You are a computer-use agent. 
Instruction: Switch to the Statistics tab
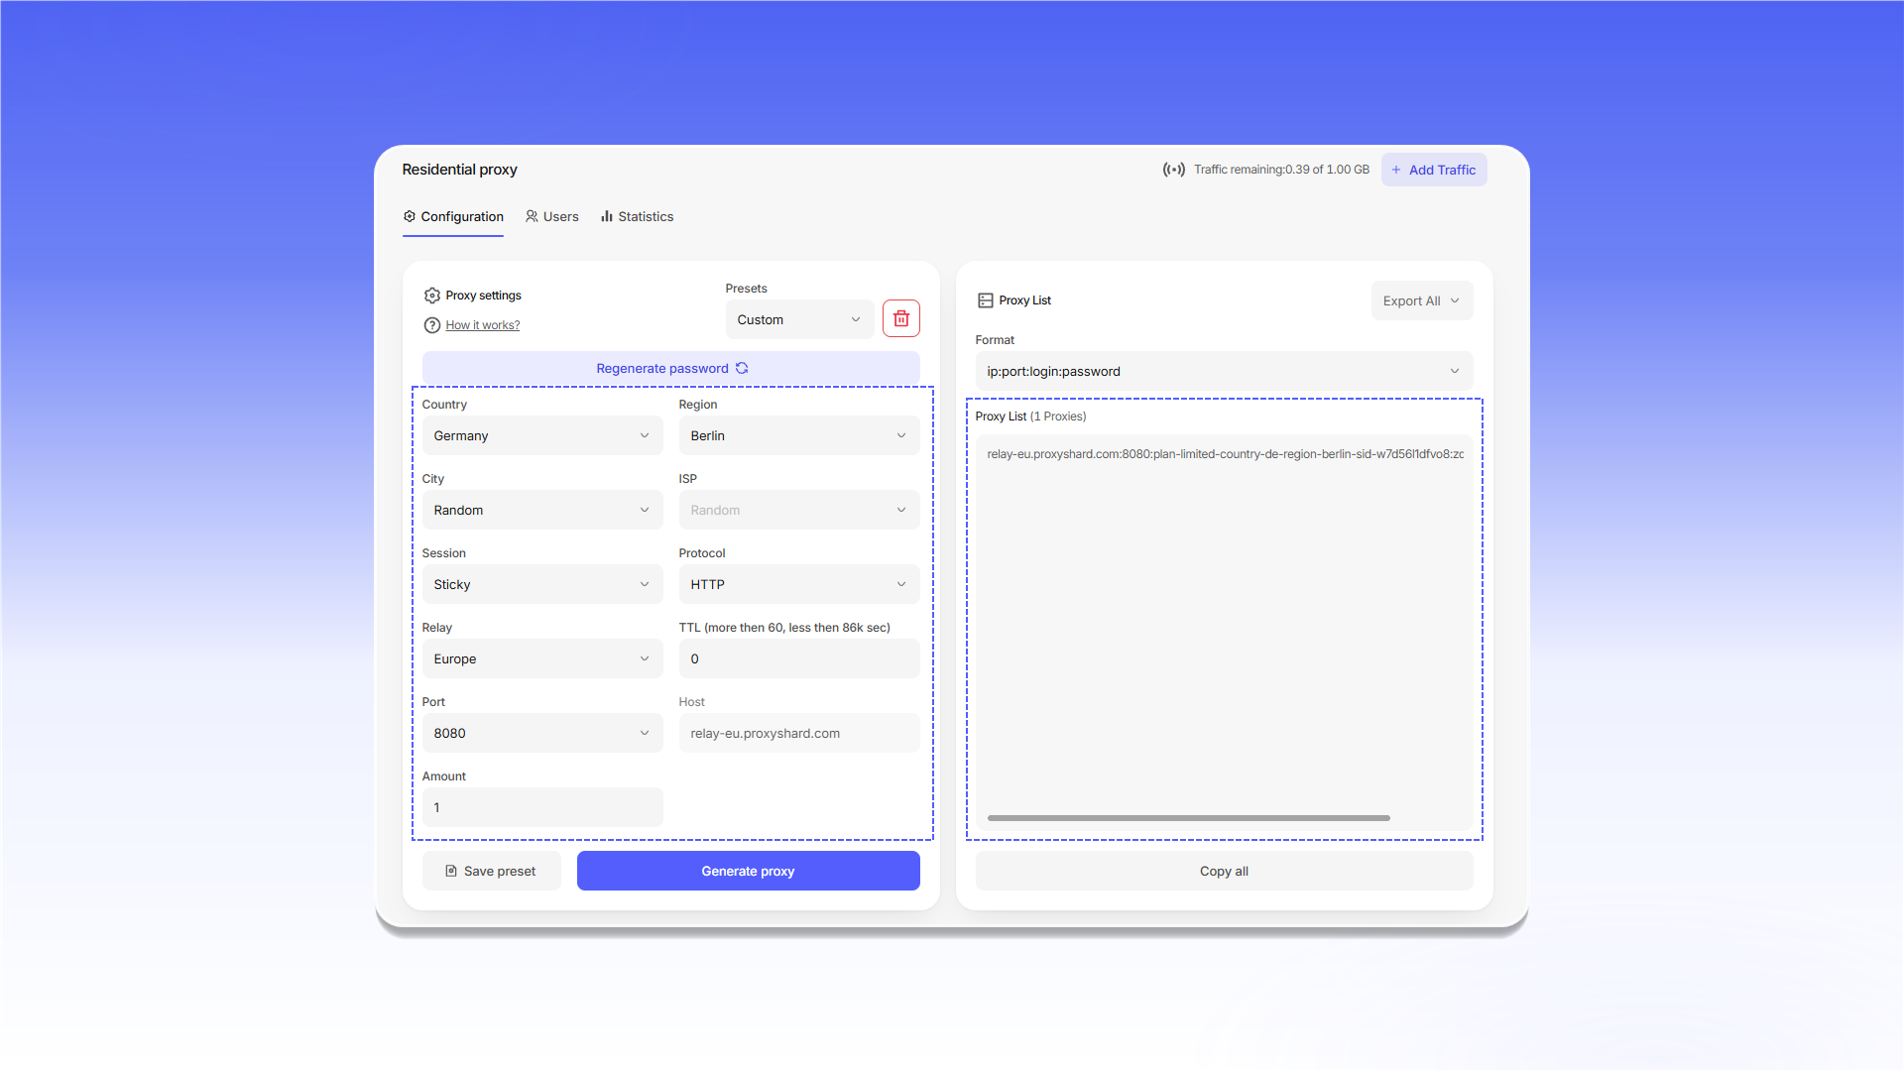(637, 216)
